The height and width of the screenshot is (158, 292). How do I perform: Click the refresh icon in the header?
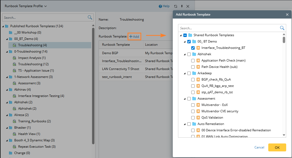click(x=176, y=6)
